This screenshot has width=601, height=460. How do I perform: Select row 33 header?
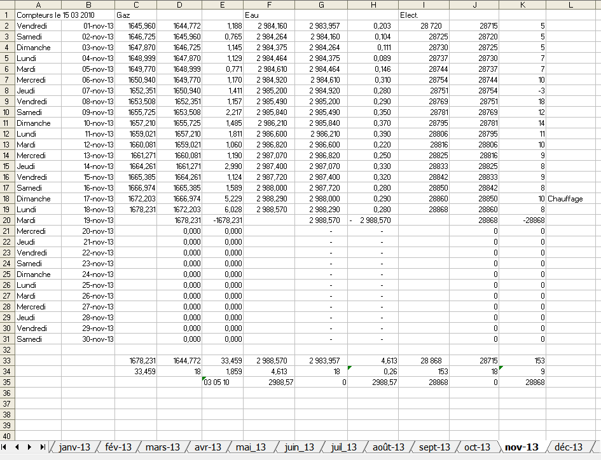point(7,361)
